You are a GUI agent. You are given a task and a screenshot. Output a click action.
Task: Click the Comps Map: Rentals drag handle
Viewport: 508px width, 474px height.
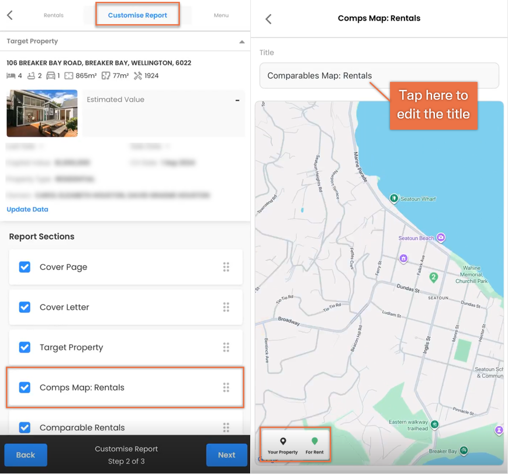(226, 387)
